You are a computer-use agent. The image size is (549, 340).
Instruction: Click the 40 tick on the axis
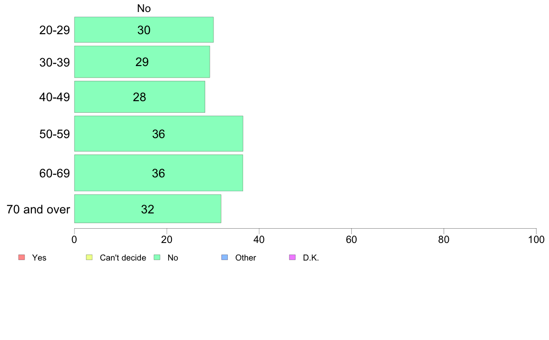tap(259, 239)
